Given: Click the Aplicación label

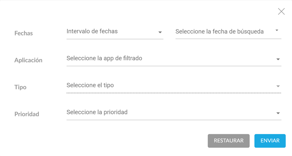Looking at the screenshot, I should pyautogui.click(x=28, y=60).
